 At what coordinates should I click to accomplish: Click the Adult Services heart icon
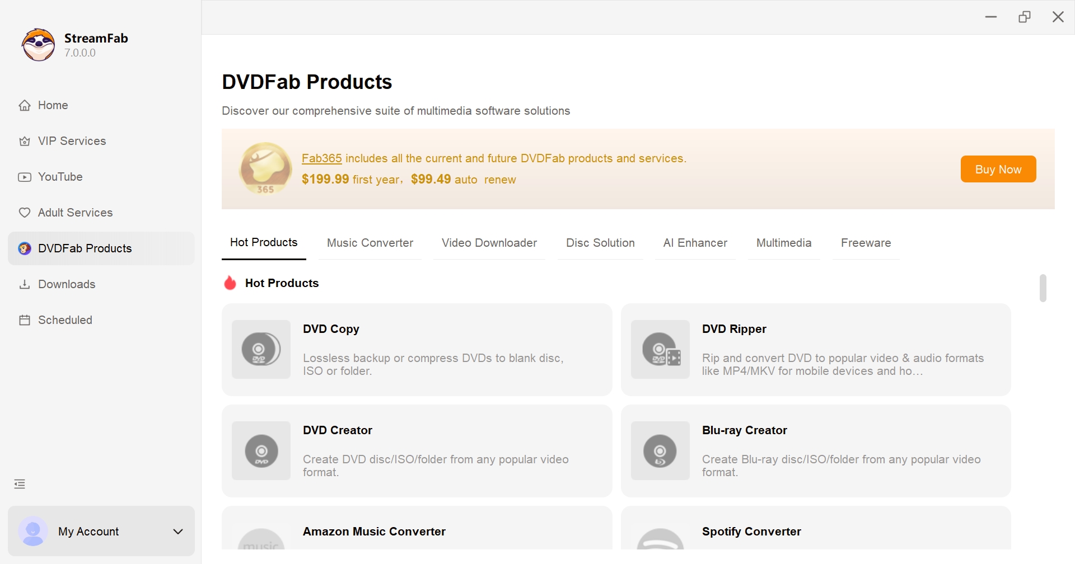pos(25,213)
